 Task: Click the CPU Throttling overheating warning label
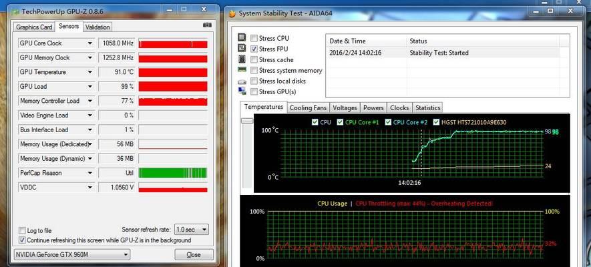[x=424, y=204]
